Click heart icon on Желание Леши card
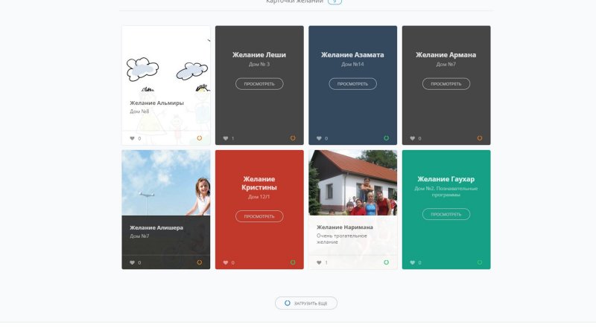This screenshot has height=327, width=596. click(x=226, y=138)
